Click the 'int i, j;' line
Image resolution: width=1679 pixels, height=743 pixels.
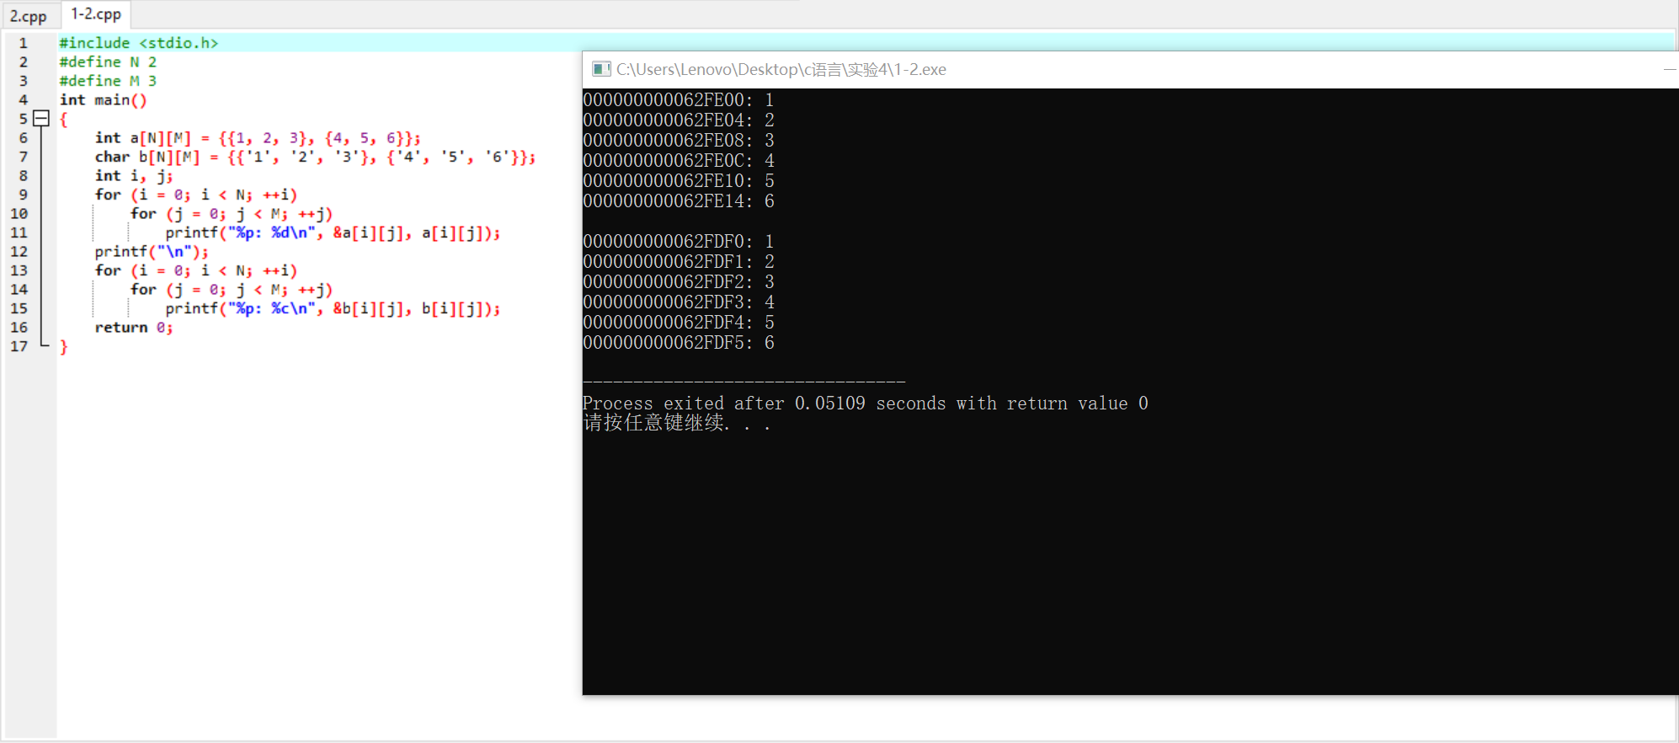point(134,175)
